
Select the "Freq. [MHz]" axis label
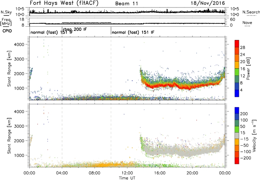tap(6, 22)
